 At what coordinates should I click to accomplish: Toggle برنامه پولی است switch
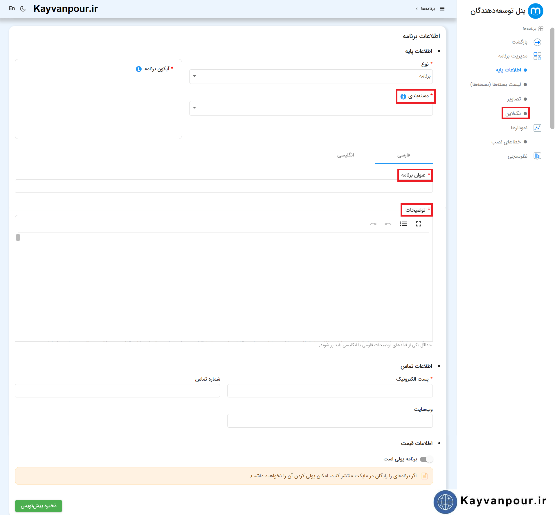click(x=426, y=459)
